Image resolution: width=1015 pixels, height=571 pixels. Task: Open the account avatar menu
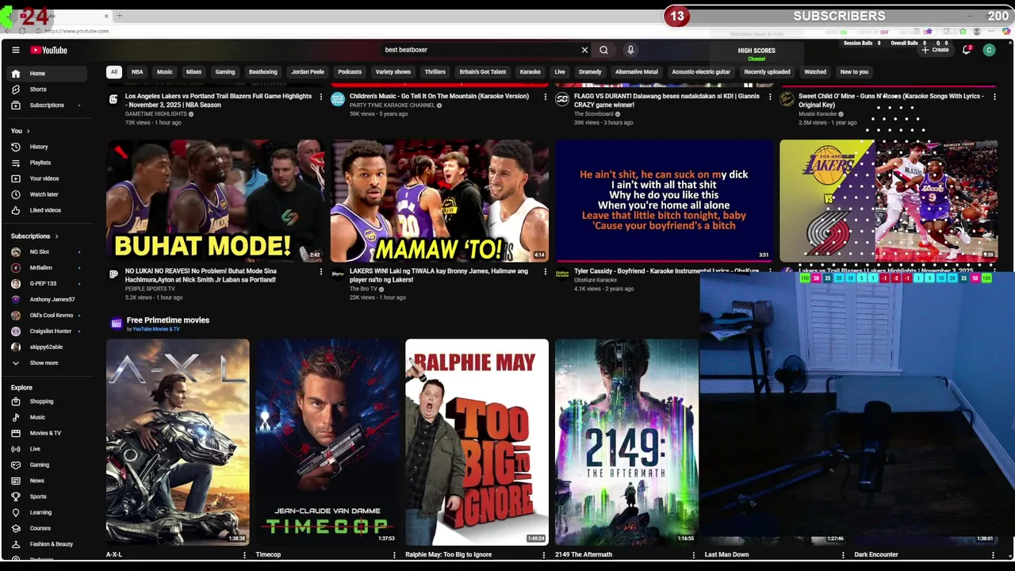(989, 50)
